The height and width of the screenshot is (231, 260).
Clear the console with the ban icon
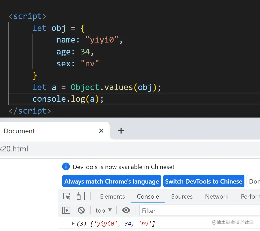pos(81,210)
